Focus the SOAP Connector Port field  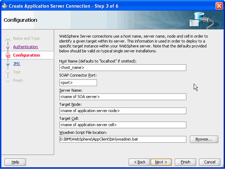pyautogui.click(x=78, y=83)
